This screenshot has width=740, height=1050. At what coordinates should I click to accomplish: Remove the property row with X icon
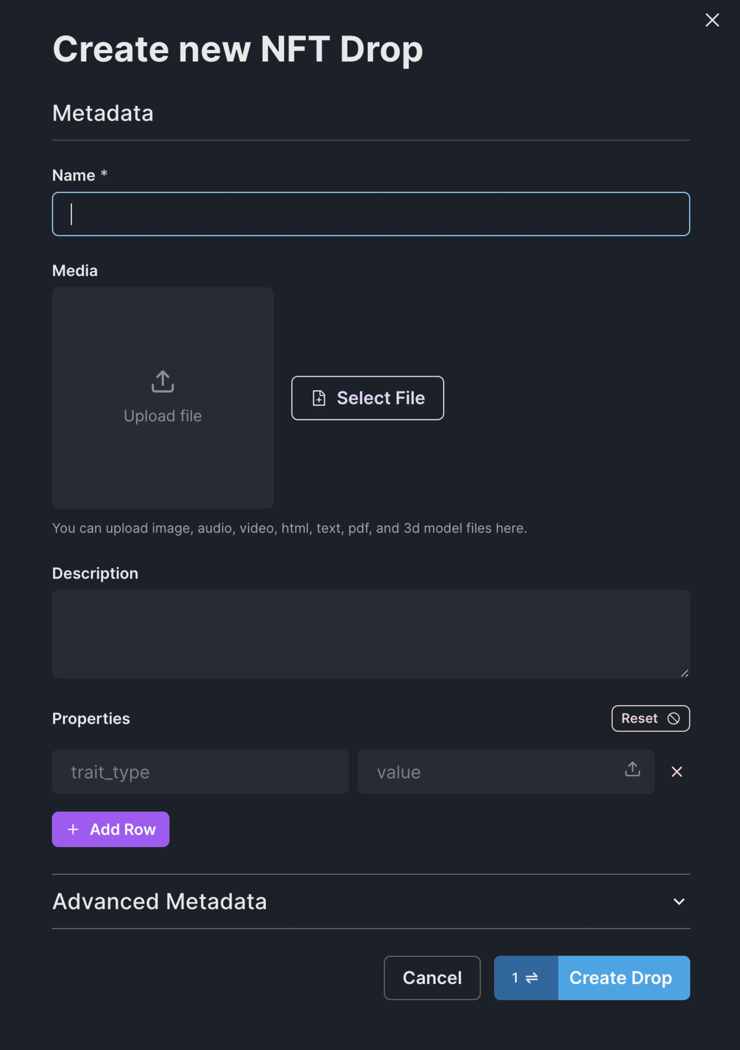coord(676,772)
